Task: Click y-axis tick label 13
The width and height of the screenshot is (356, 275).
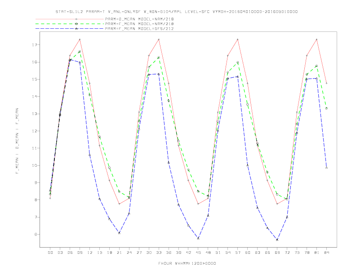Action: point(34,114)
